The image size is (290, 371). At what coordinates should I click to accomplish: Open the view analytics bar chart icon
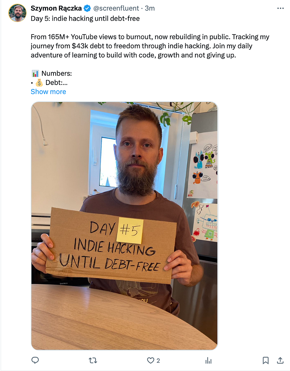click(x=208, y=360)
